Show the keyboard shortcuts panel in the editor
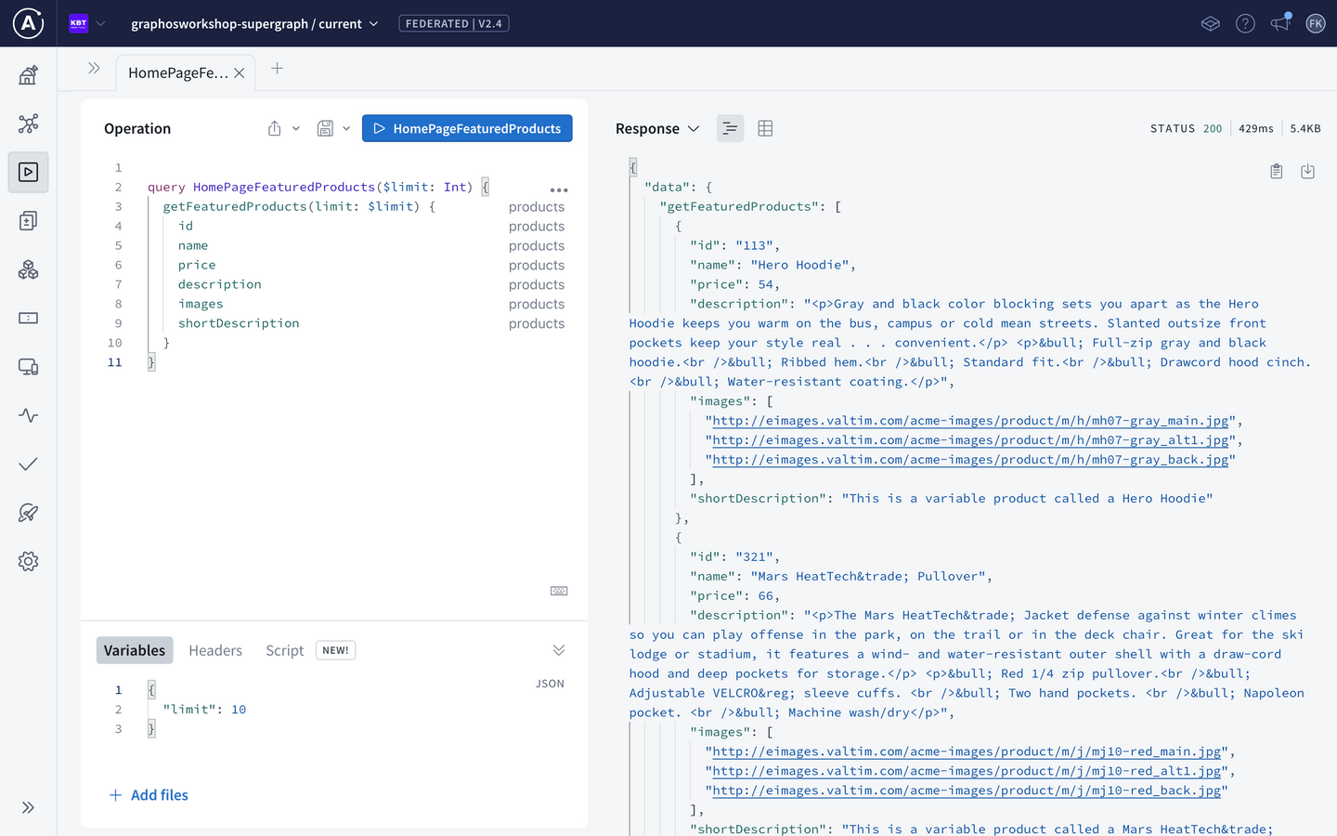The image size is (1337, 836). 559,591
